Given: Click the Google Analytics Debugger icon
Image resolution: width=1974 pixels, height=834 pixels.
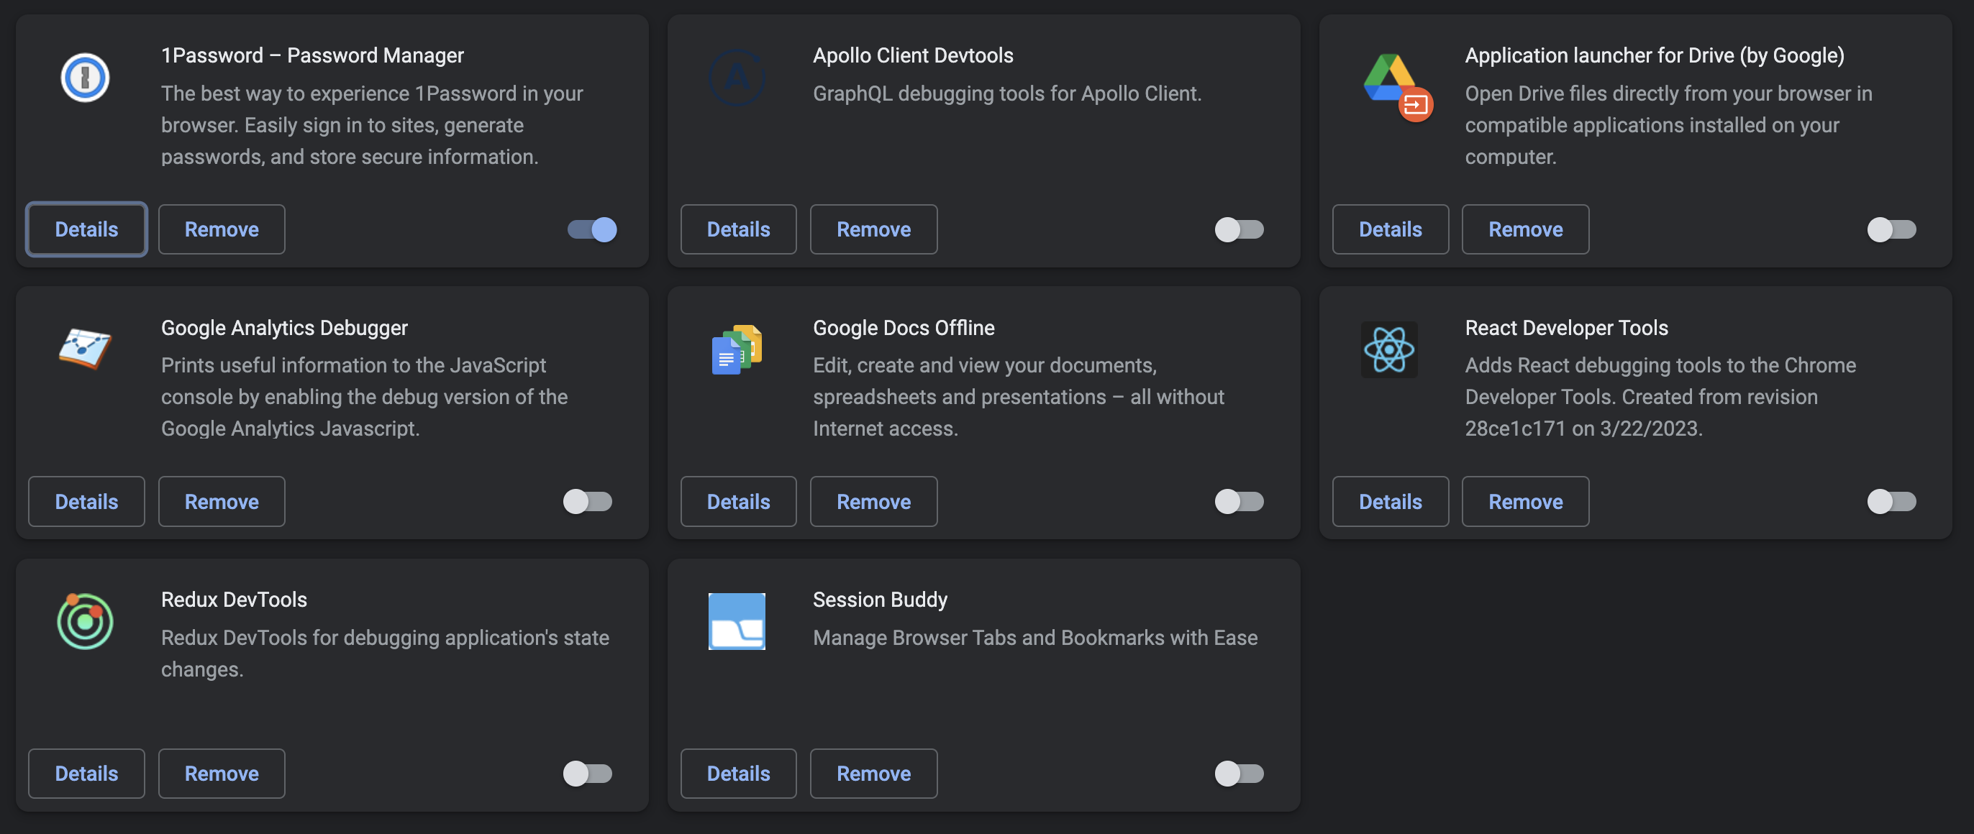Looking at the screenshot, I should pyautogui.click(x=85, y=349).
